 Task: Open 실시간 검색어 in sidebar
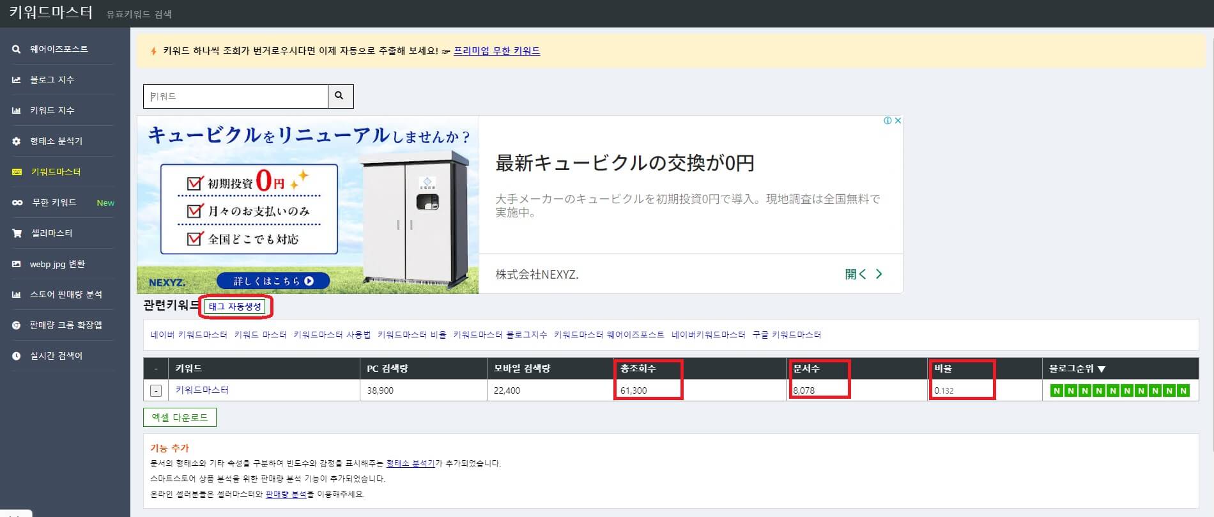(56, 356)
